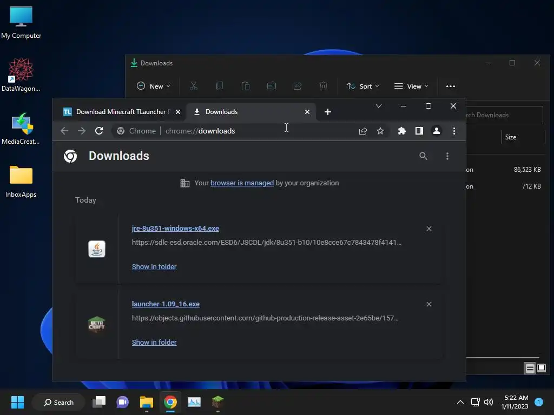554x415 pixels.
Task: Open launcher-1.09_16.exe download
Action: (x=166, y=304)
